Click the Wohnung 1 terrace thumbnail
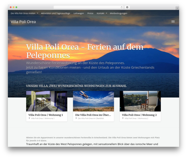Image resolution: width=187 pixels, height=158 pixels. [47, 101]
